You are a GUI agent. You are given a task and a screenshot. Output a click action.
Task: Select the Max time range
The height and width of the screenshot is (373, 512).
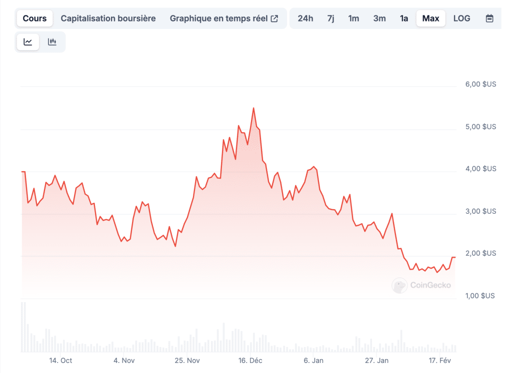[x=430, y=18]
